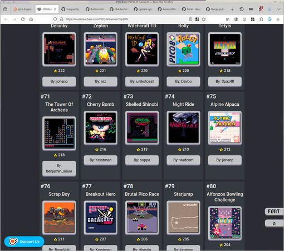Open the Pocket save icon
The width and height of the screenshot is (284, 251).
click(244, 19)
